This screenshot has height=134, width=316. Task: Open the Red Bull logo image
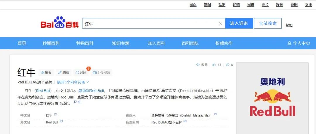[x=272, y=98]
